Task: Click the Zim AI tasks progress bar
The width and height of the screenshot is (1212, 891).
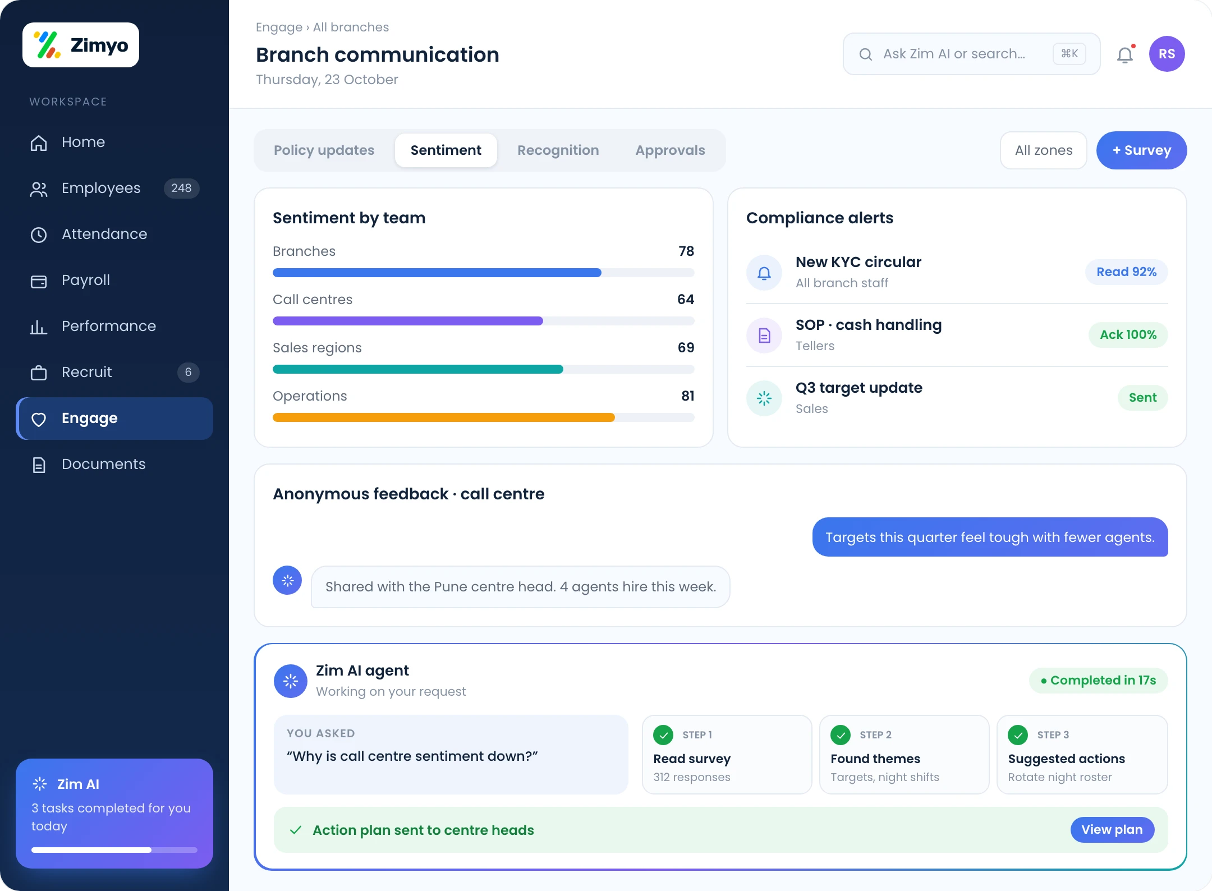Action: pyautogui.click(x=114, y=850)
